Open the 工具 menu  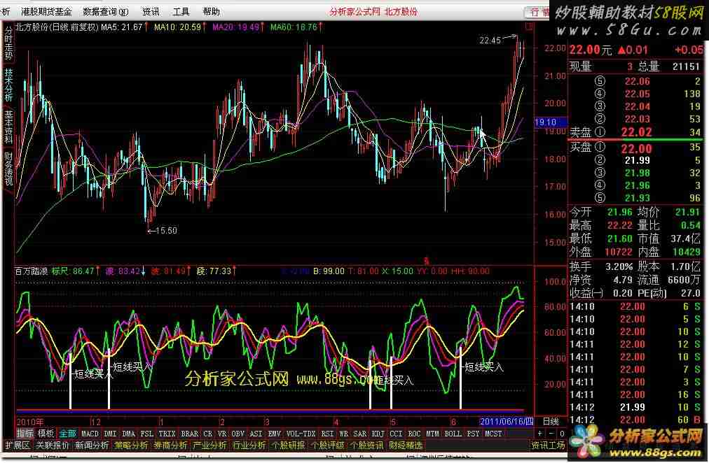pyautogui.click(x=181, y=11)
